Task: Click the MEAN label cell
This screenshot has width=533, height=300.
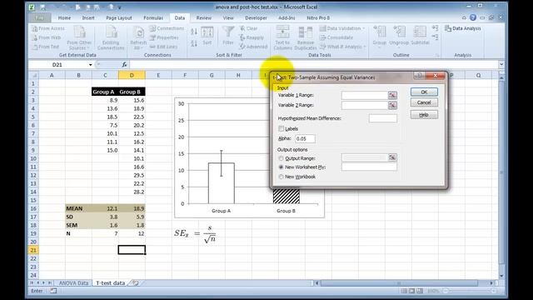Action: click(x=78, y=208)
